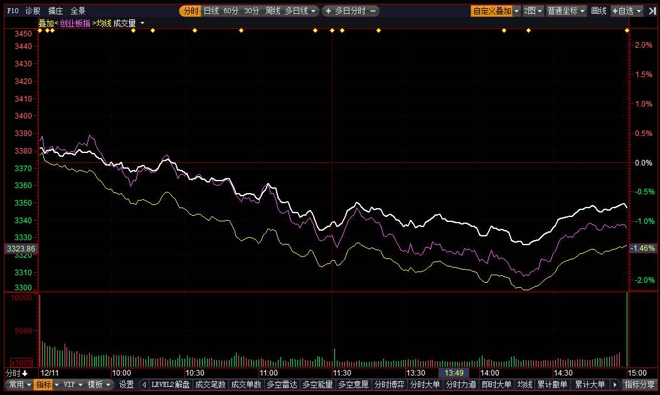Open F10 company information
Image resolution: width=660 pixels, height=395 pixels.
(x=13, y=11)
